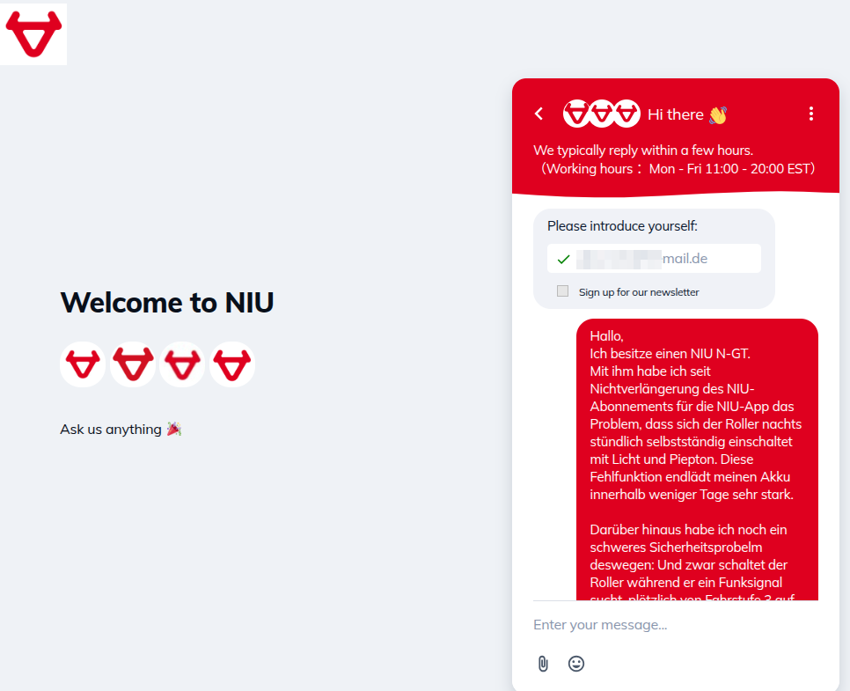This screenshot has width=850, height=691.
Task: Click the NIU logo in top-left corner
Action: pyautogui.click(x=33, y=33)
